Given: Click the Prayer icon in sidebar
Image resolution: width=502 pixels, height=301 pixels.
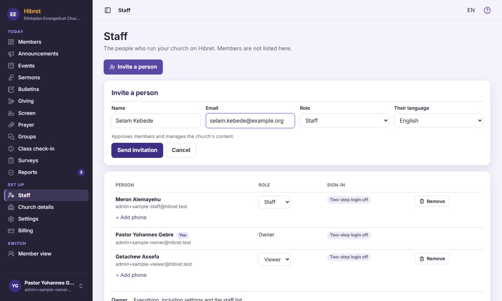Looking at the screenshot, I should pos(11,125).
